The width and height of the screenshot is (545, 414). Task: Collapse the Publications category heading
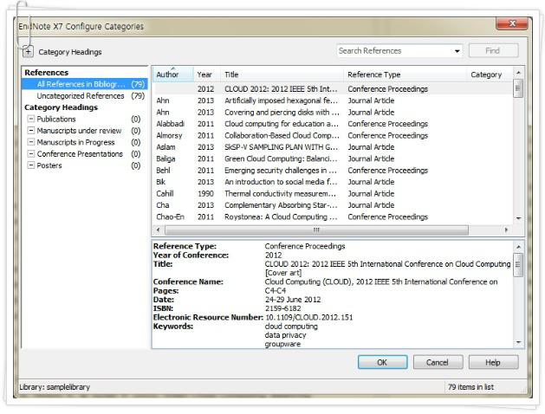tap(31, 119)
